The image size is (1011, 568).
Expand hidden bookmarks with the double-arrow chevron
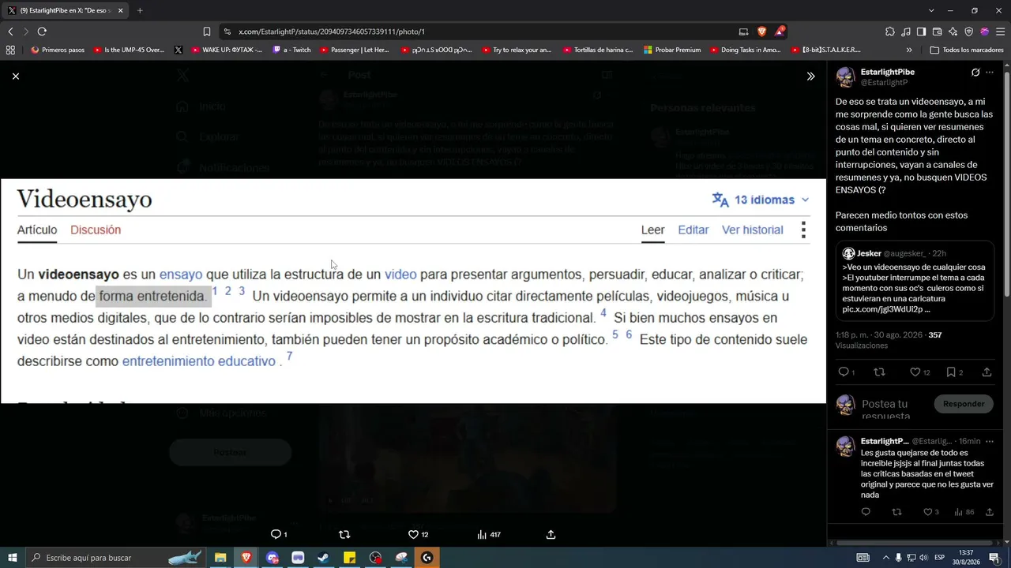[x=909, y=50]
